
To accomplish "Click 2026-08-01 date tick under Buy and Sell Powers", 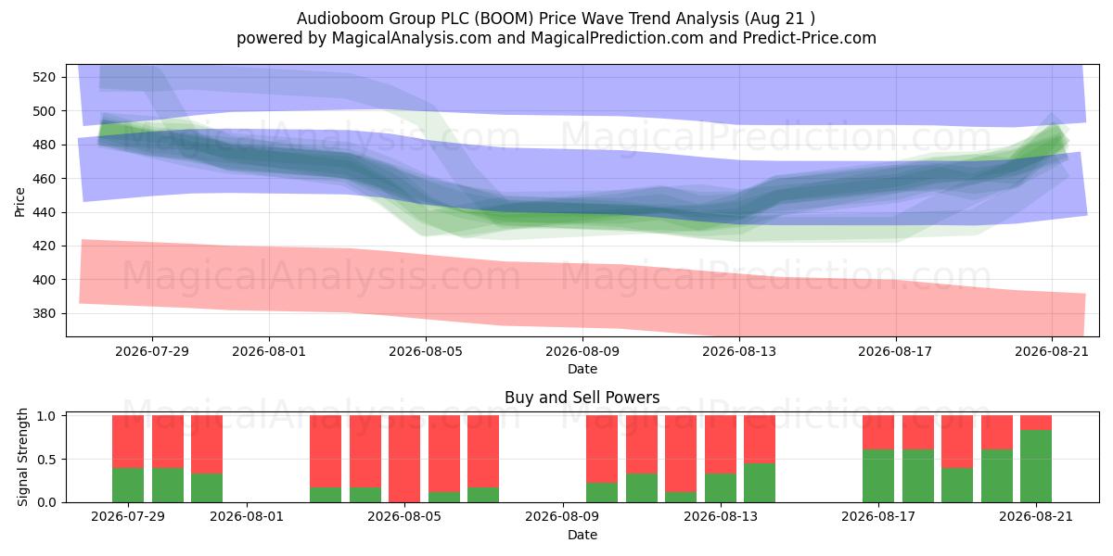I will (247, 517).
